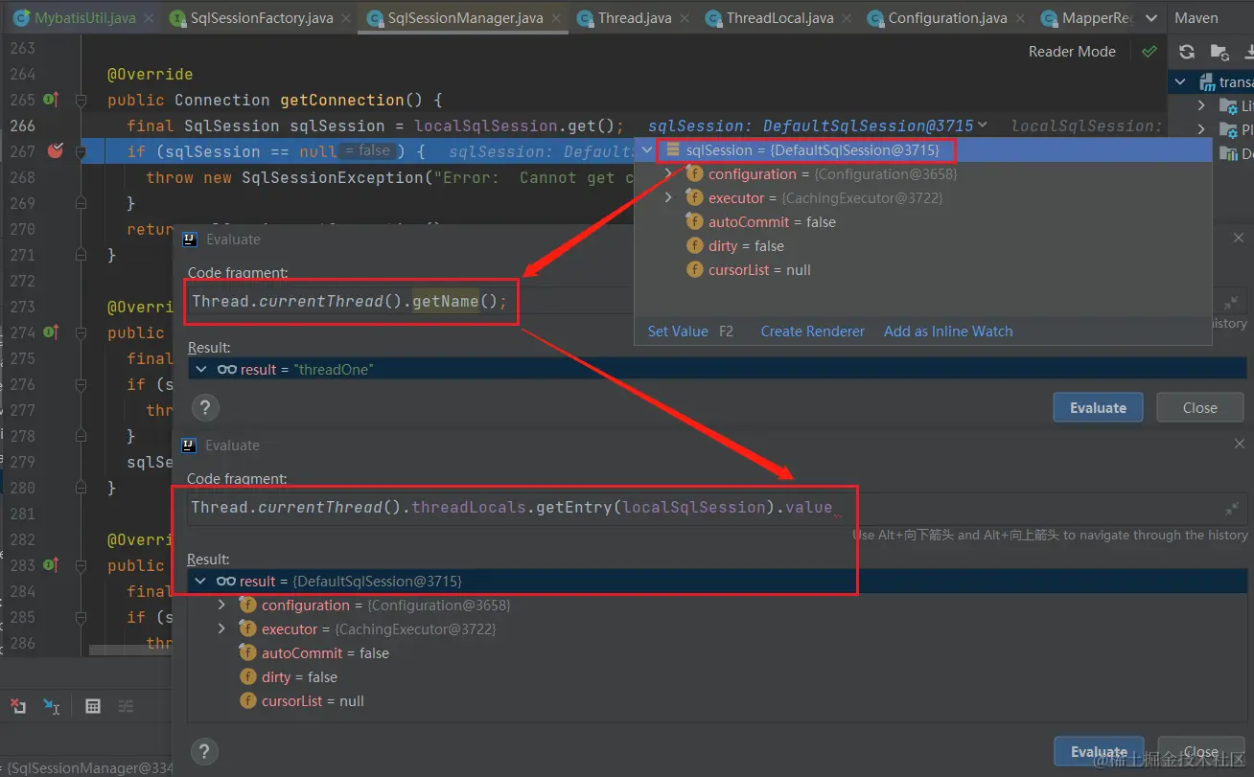Click Close in the lower Evaluate dialog
The height and width of the screenshot is (777, 1254).
coord(1201,752)
